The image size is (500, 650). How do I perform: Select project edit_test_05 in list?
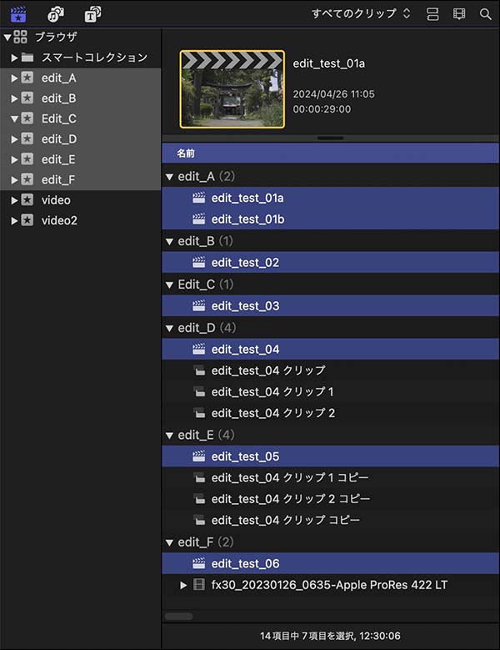330,456
